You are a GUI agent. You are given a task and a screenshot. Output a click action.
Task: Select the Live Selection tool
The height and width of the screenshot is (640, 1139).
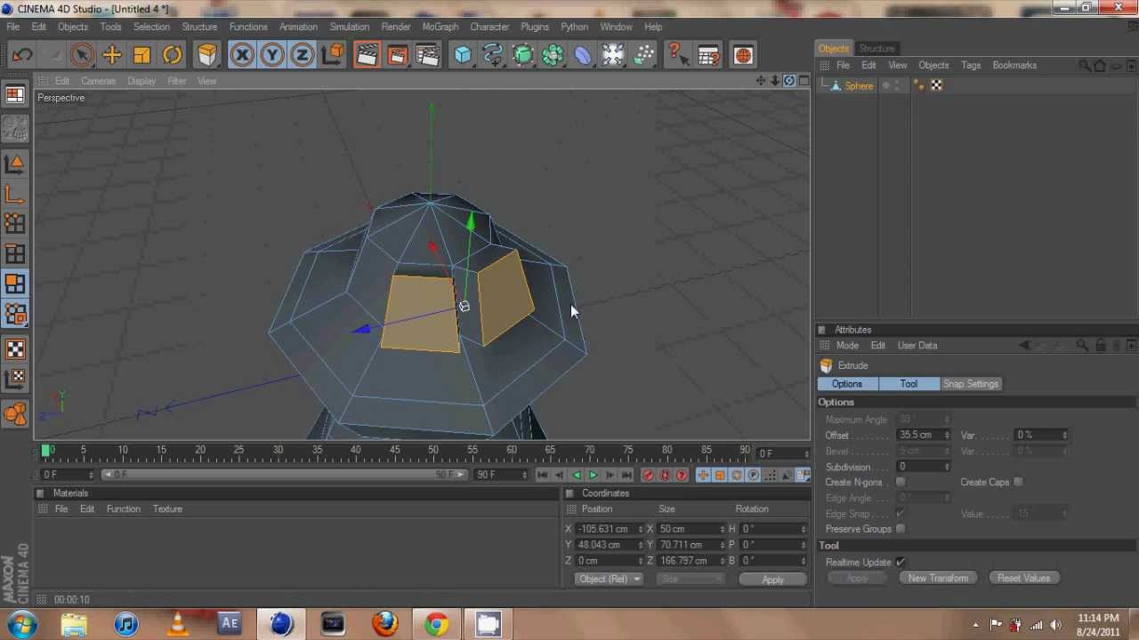pyautogui.click(x=82, y=55)
